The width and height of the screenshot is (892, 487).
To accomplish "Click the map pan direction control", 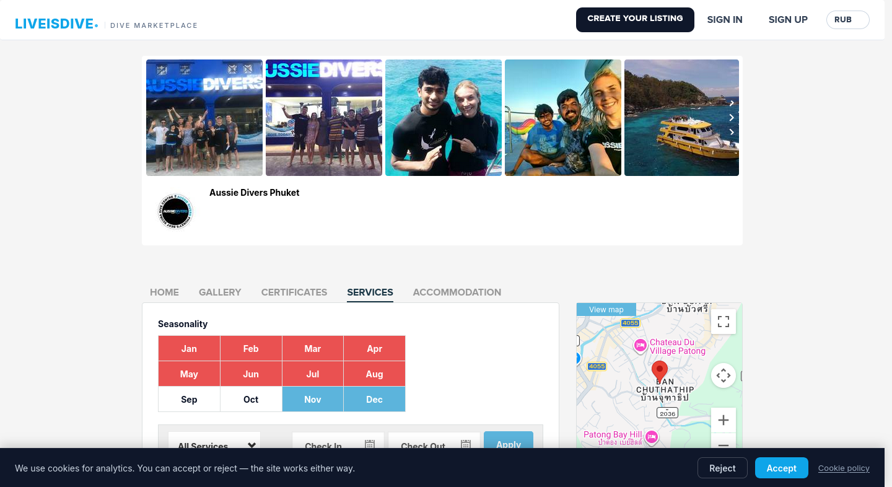I will pos(723,375).
